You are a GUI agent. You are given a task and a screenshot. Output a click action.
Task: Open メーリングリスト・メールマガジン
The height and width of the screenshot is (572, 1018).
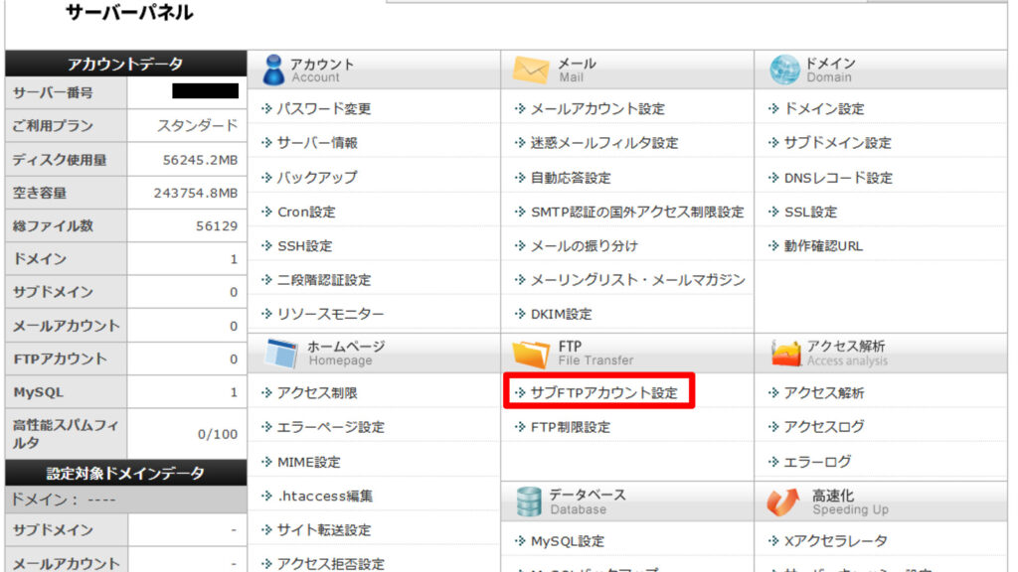pos(638,279)
